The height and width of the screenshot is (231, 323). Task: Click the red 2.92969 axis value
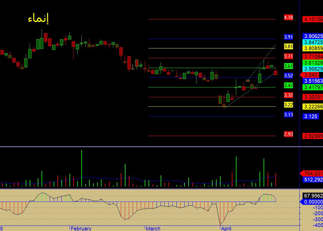click(x=313, y=136)
